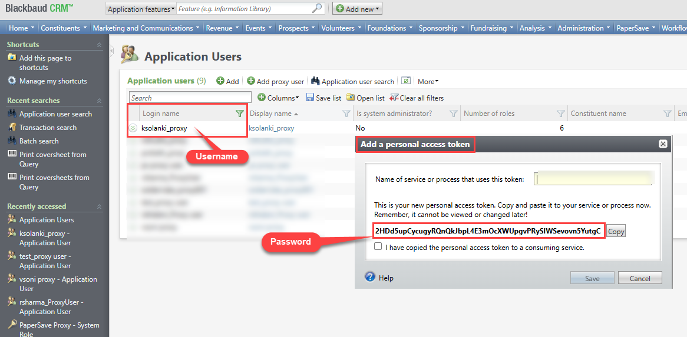
Task: Click the search magnifier icon in feature box
Action: (x=317, y=8)
